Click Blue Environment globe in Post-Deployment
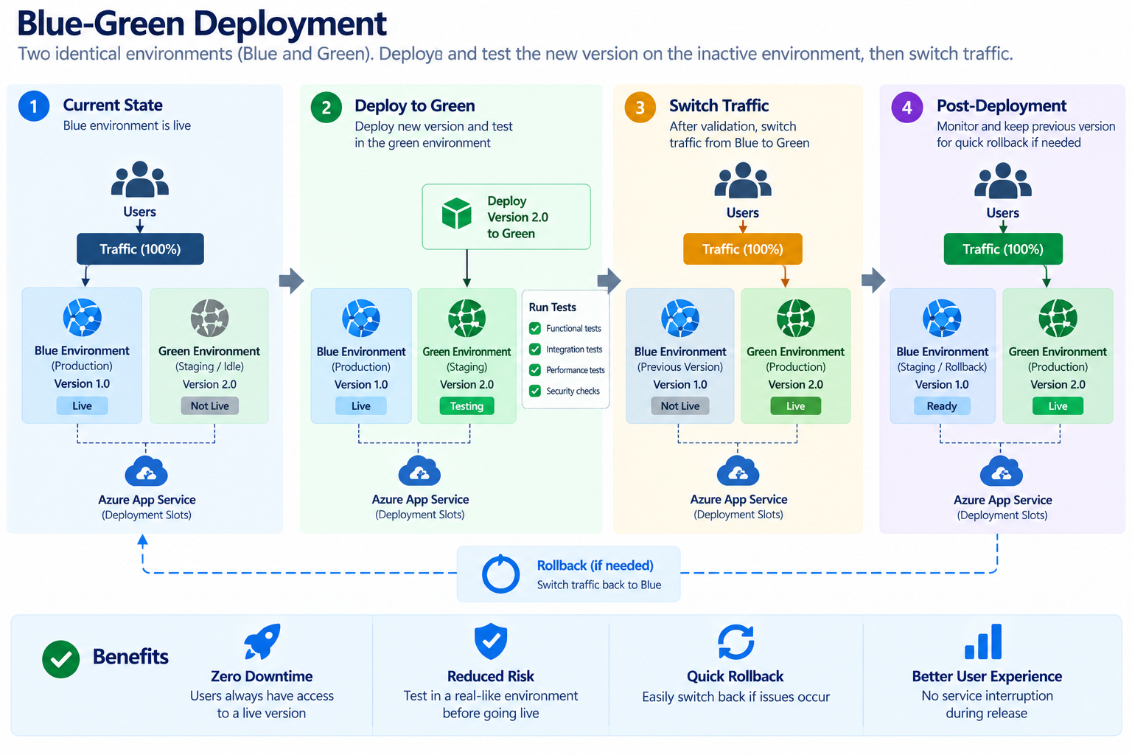Viewport: 1132px width, 755px height. 942,319
